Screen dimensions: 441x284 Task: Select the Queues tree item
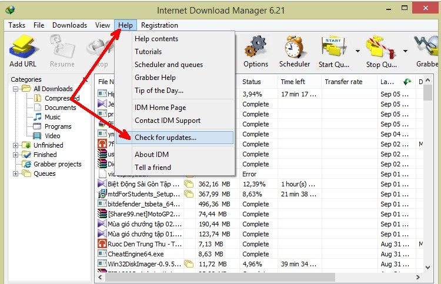[45, 173]
